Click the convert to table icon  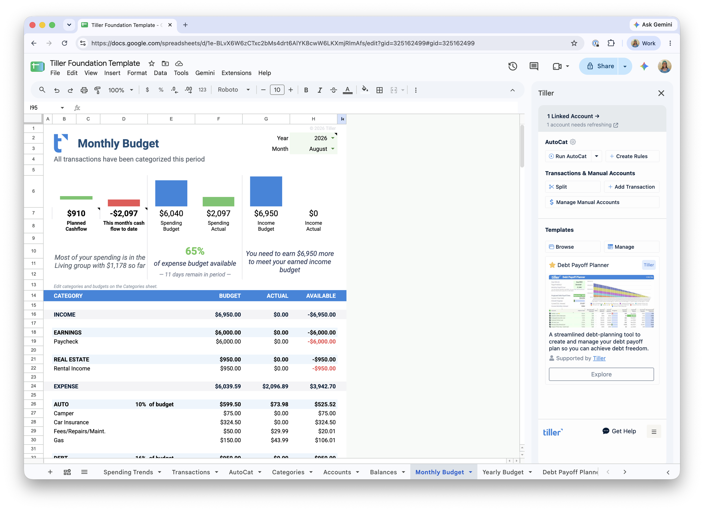[67, 472]
